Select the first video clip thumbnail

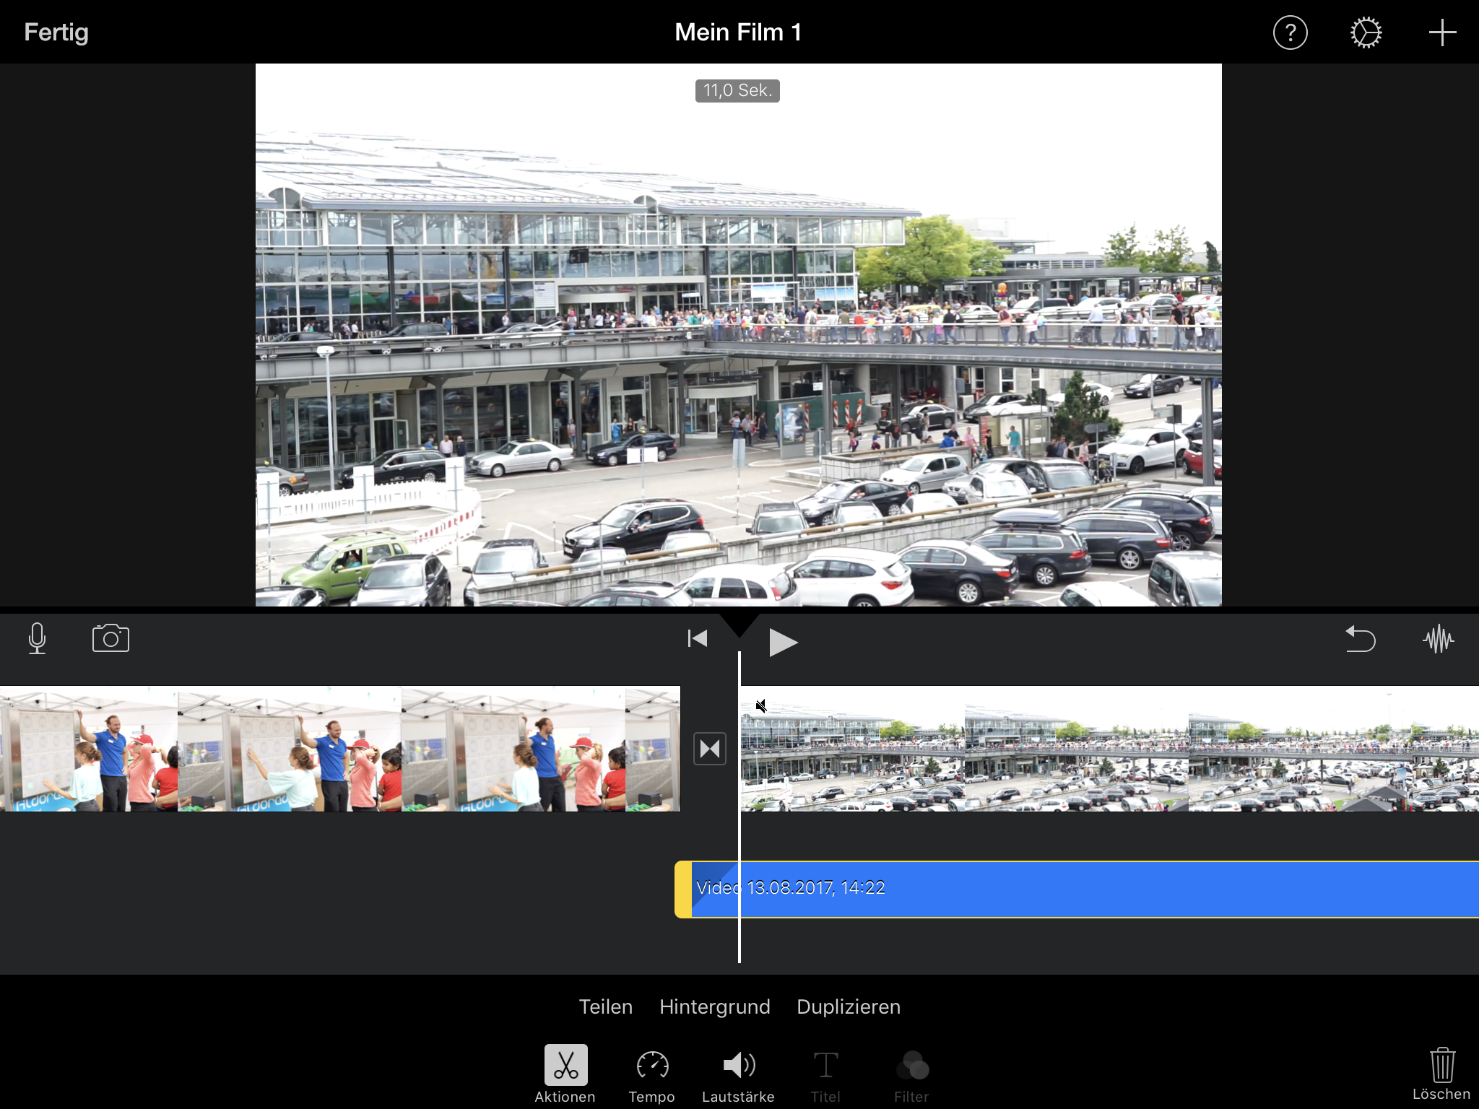[339, 749]
